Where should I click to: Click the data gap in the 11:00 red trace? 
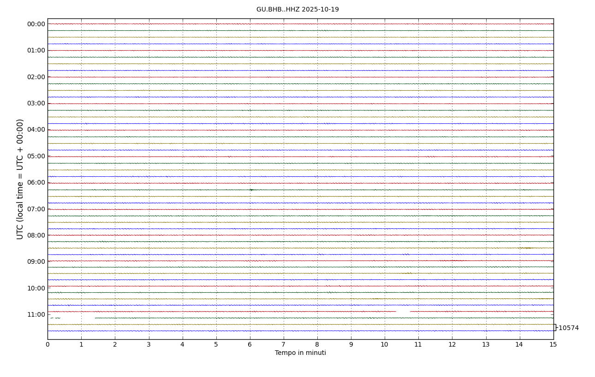(403, 312)
